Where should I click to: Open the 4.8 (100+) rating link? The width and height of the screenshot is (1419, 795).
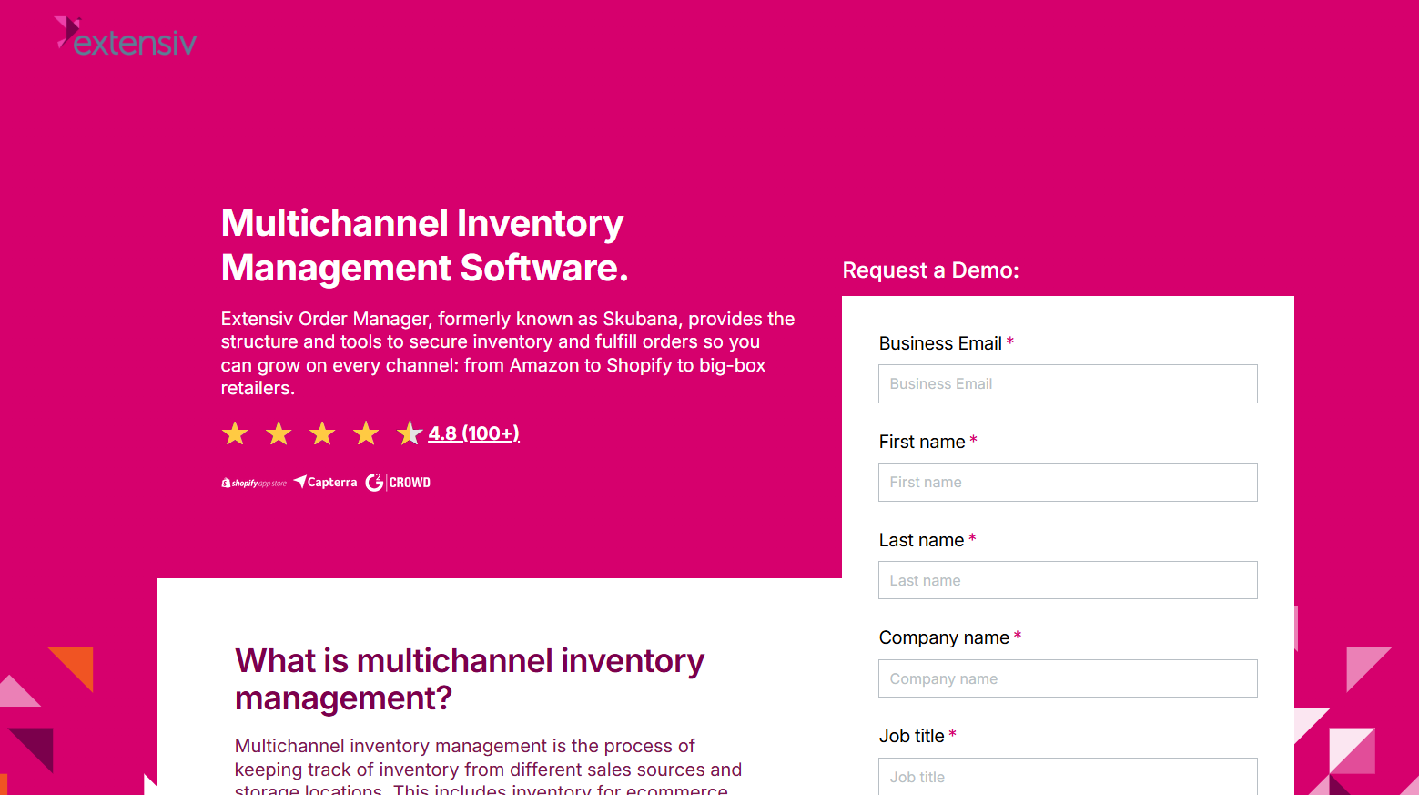pyautogui.click(x=473, y=433)
